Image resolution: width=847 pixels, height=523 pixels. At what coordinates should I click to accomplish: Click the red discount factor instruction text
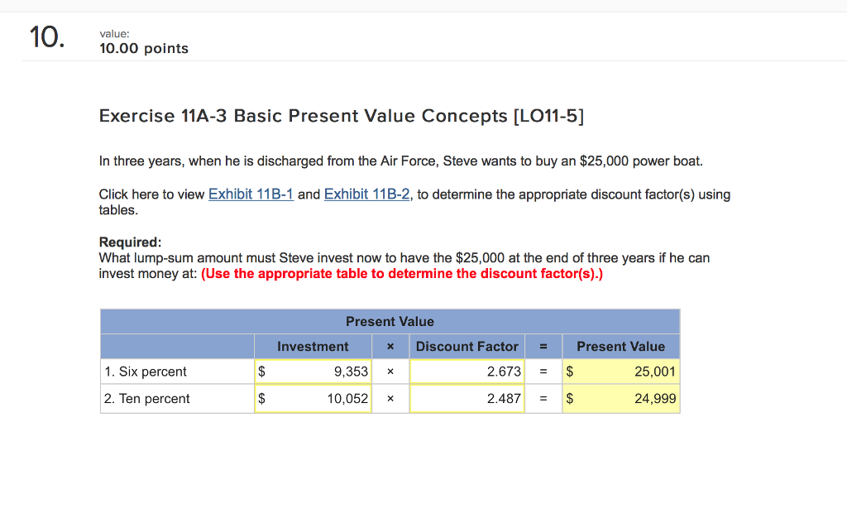(402, 273)
